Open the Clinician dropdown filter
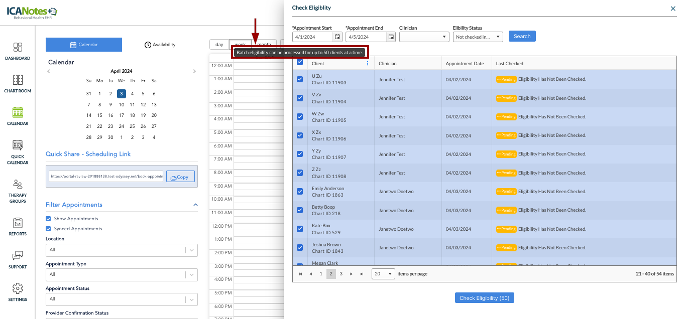Screen dimensions: 683x319 click(424, 37)
